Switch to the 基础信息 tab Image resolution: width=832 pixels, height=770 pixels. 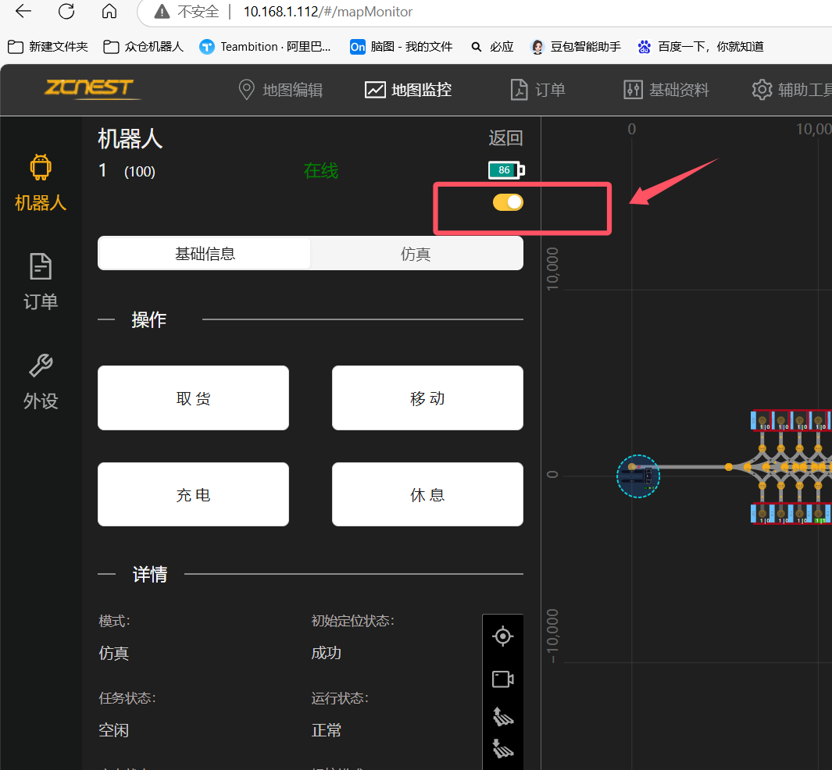tap(205, 254)
